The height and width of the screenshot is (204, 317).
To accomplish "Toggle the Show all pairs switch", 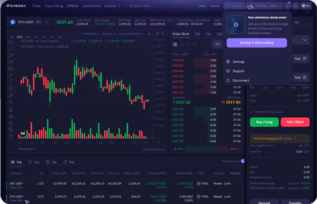I will 243,161.
